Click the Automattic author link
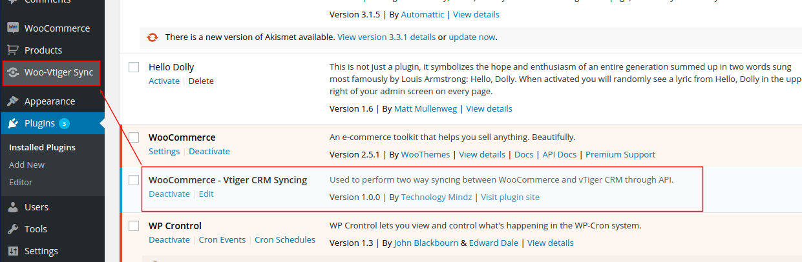Image resolution: width=802 pixels, height=262 pixels. [423, 14]
